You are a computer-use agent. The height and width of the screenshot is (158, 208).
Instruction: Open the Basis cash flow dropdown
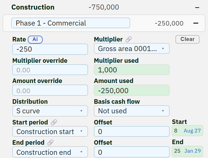click(x=131, y=111)
